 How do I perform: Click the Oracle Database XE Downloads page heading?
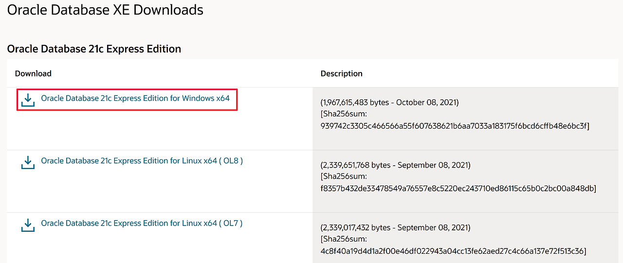[105, 10]
